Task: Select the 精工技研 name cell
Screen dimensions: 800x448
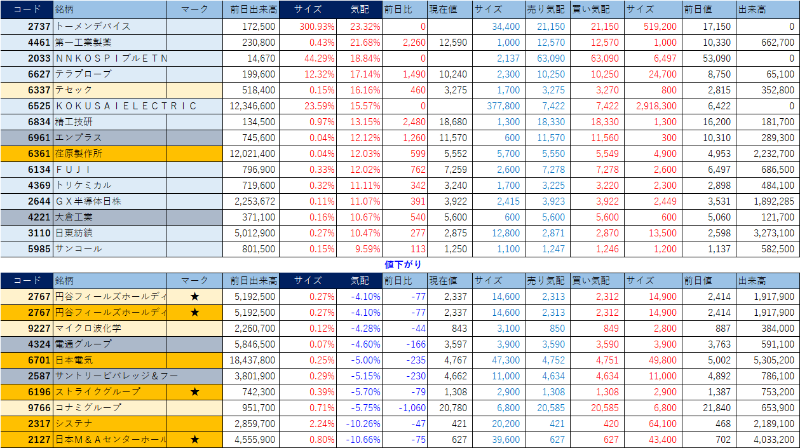Action: click(110, 122)
